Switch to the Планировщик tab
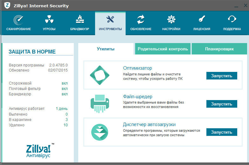249x165 pixels. tap(219, 49)
